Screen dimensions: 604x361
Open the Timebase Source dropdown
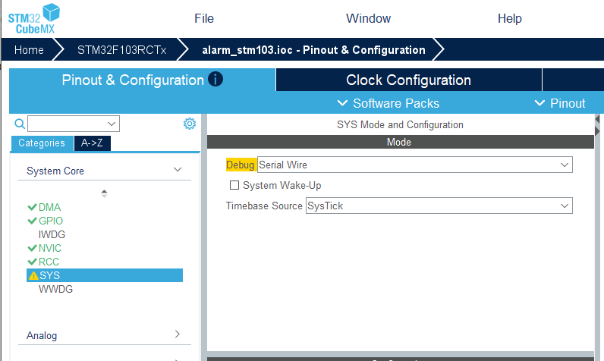[x=439, y=206]
